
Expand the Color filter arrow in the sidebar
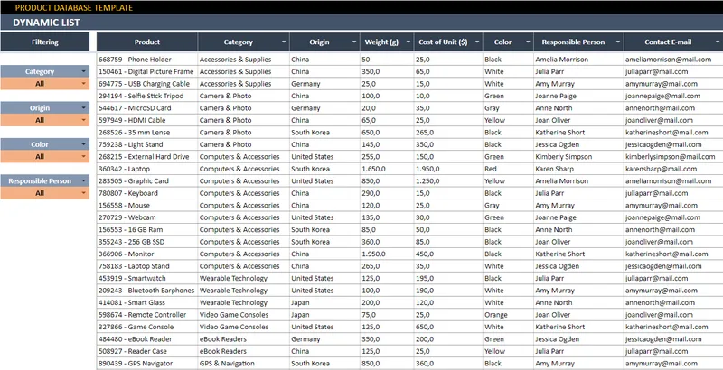[x=83, y=144]
